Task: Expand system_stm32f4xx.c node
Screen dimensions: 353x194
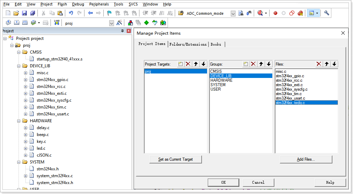Action: [25, 176]
